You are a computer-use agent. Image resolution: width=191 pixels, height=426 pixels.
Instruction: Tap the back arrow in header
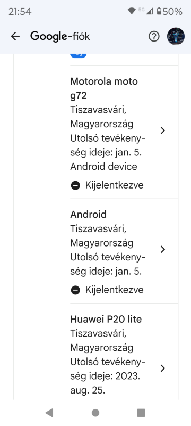tap(15, 36)
